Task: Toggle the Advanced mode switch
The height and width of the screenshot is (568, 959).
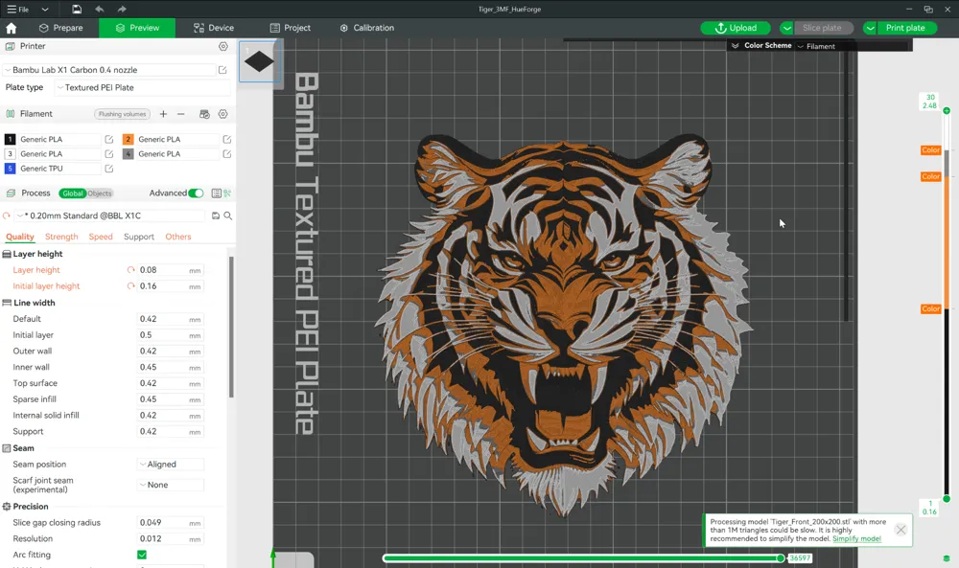Action: point(196,193)
